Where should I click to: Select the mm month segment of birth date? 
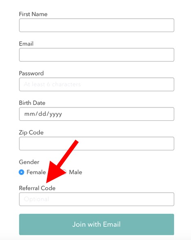click(x=29, y=114)
